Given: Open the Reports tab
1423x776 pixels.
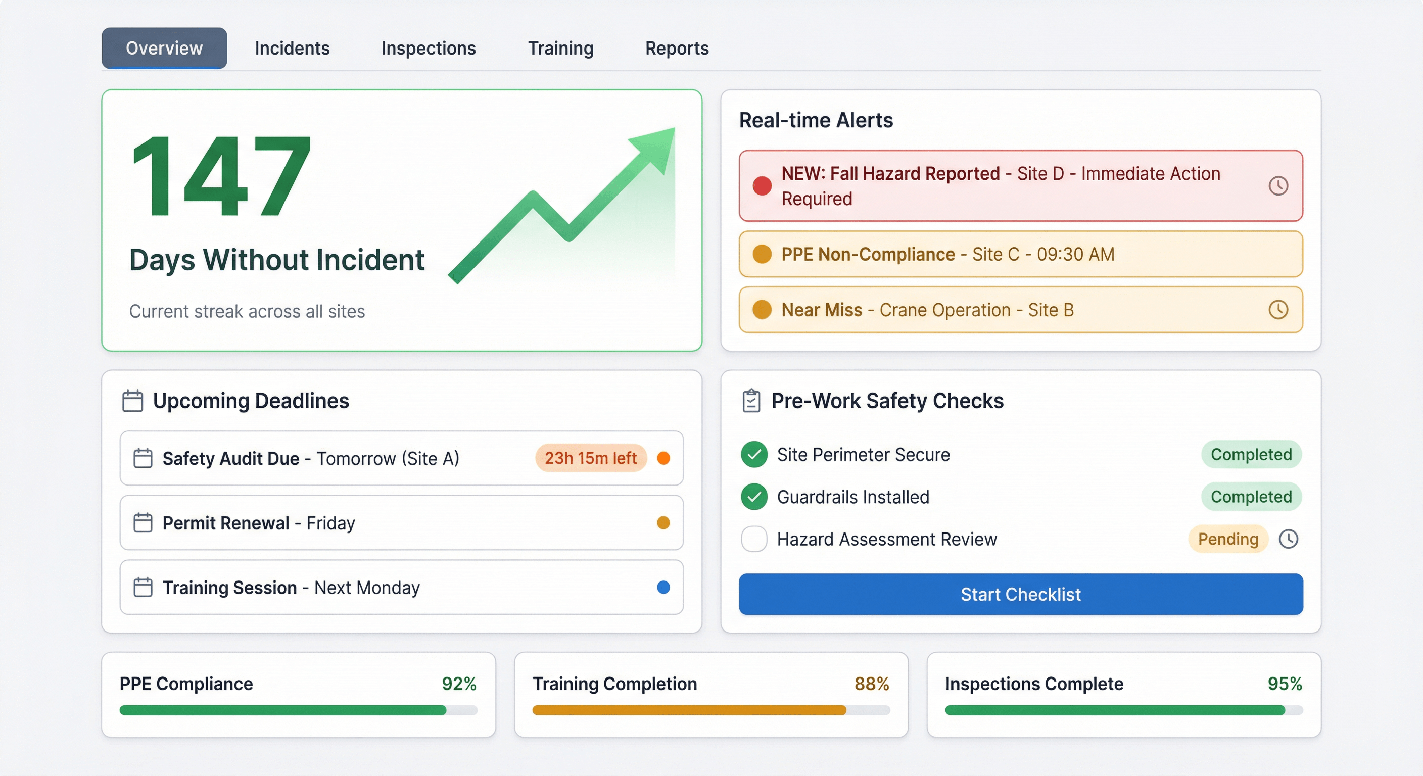Looking at the screenshot, I should pyautogui.click(x=676, y=48).
